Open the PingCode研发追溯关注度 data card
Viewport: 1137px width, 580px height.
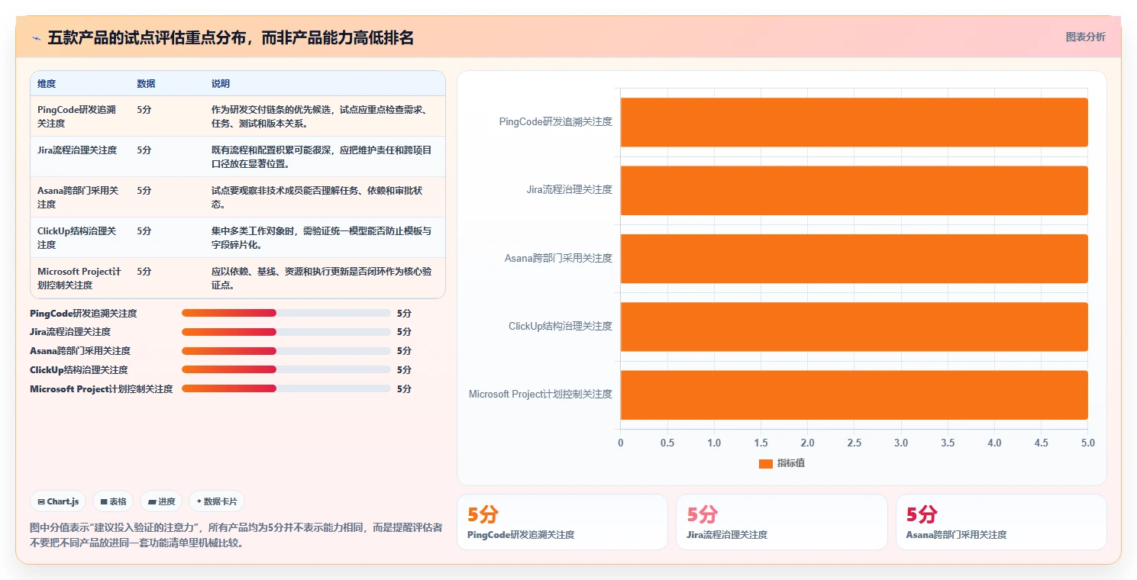(x=562, y=522)
